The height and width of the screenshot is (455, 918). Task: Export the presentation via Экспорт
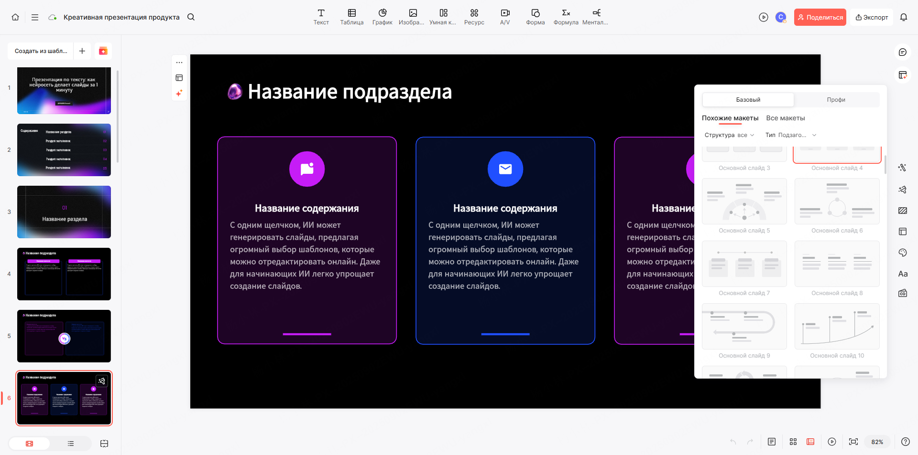click(x=871, y=17)
